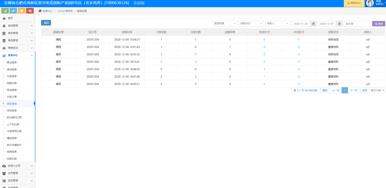Open calendar picker for start date 2020-11-30
The height and width of the screenshot is (188, 386).
tap(314, 24)
